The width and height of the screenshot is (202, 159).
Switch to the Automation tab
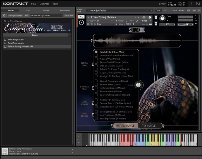click(x=65, y=10)
